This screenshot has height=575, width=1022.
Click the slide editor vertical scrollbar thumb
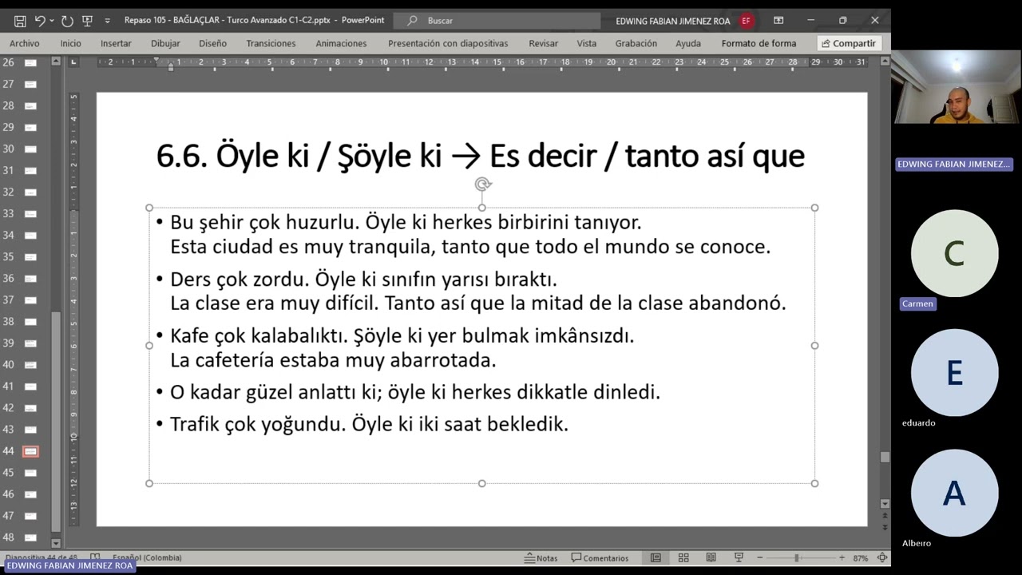885,457
